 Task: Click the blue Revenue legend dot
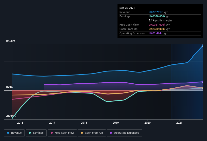click(x=8, y=133)
